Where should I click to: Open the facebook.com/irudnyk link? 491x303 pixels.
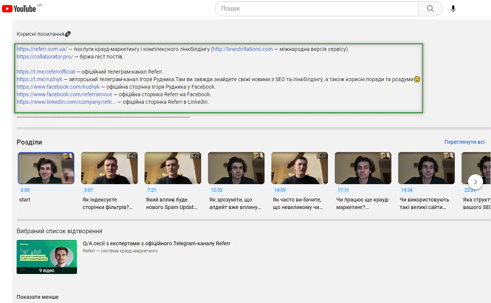click(x=58, y=87)
